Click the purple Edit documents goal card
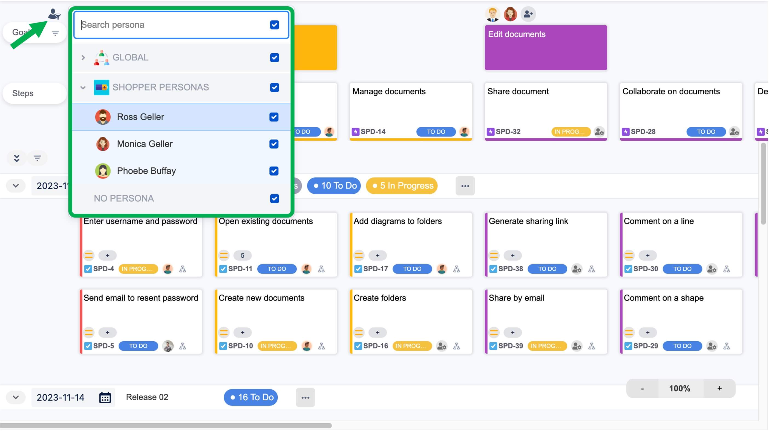The height and width of the screenshot is (431, 769). coord(546,48)
